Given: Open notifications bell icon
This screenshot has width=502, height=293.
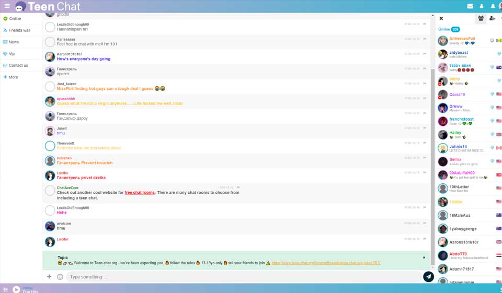Looking at the screenshot, I should pyautogui.click(x=493, y=6).
